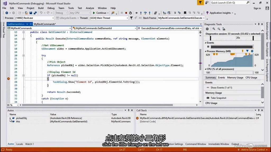Screen dimensions: 271x152
Task: Click the Quick Launch search box
Action: coord(230,3)
